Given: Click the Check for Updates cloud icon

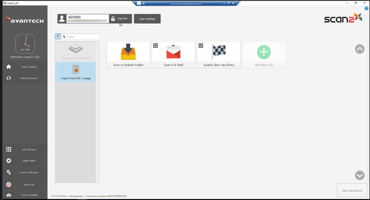Looking at the screenshot, I should (9, 195).
